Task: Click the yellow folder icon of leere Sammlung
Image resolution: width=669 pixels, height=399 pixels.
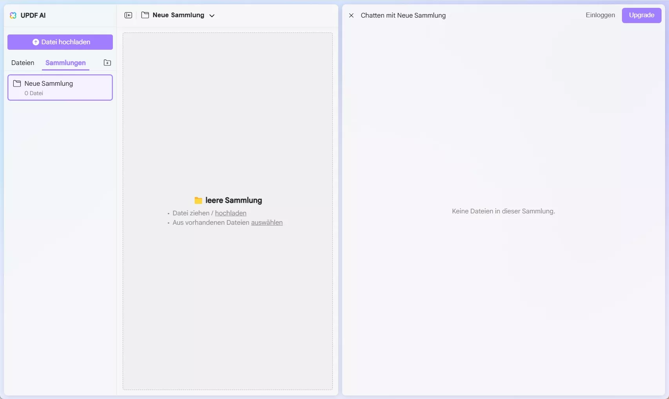Action: (198, 200)
